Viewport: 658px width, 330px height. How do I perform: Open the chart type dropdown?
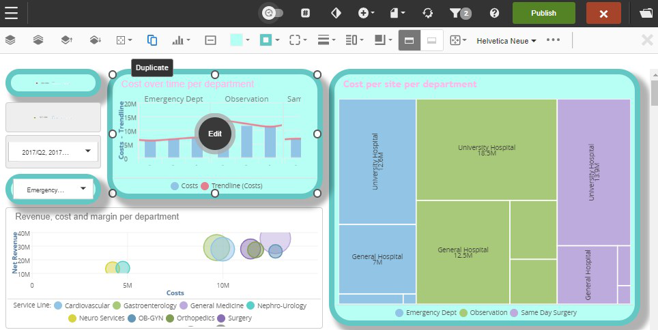tap(181, 40)
